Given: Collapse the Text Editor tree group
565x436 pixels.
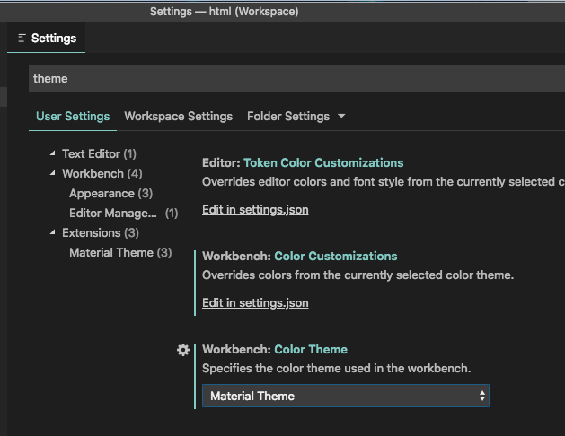Looking at the screenshot, I should 53,153.
